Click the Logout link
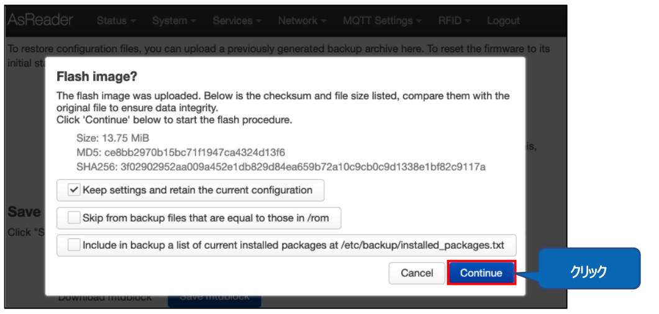This screenshot has height=314, width=659. tap(503, 20)
